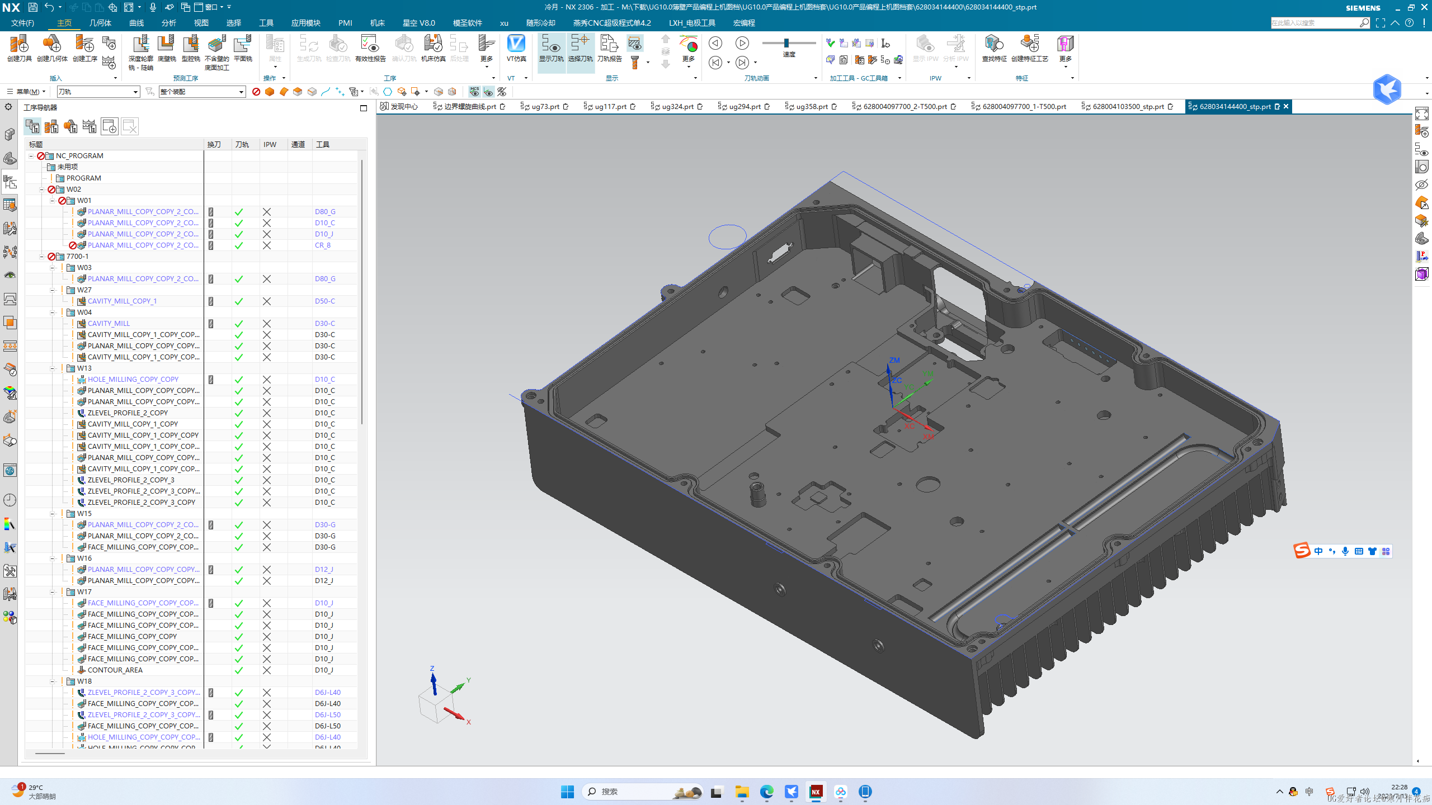This screenshot has width=1432, height=805.
Task: Click the navigator horizontal scrollbar
Action: [50, 753]
